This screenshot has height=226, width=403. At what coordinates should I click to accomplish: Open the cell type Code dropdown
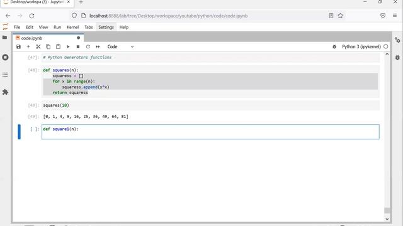[120, 46]
